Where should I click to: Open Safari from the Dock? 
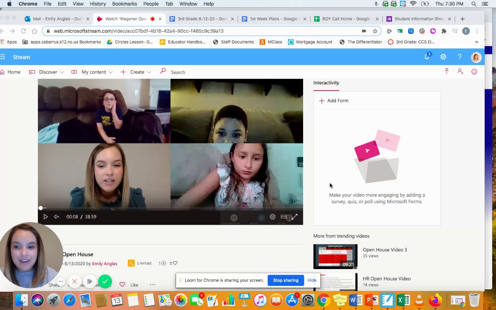pyautogui.click(x=69, y=300)
